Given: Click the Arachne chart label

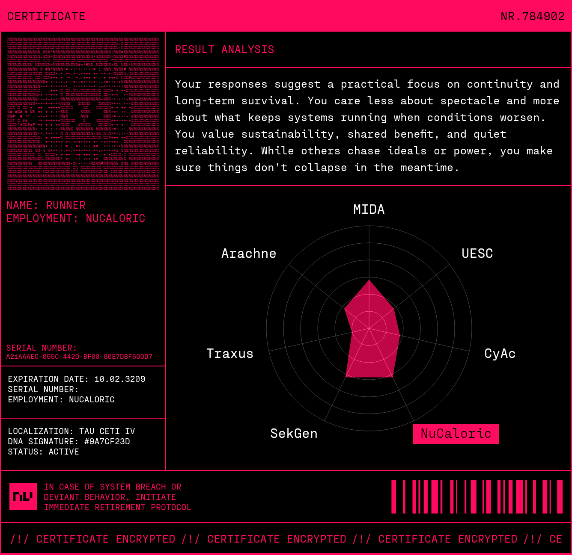Looking at the screenshot, I should 249,254.
